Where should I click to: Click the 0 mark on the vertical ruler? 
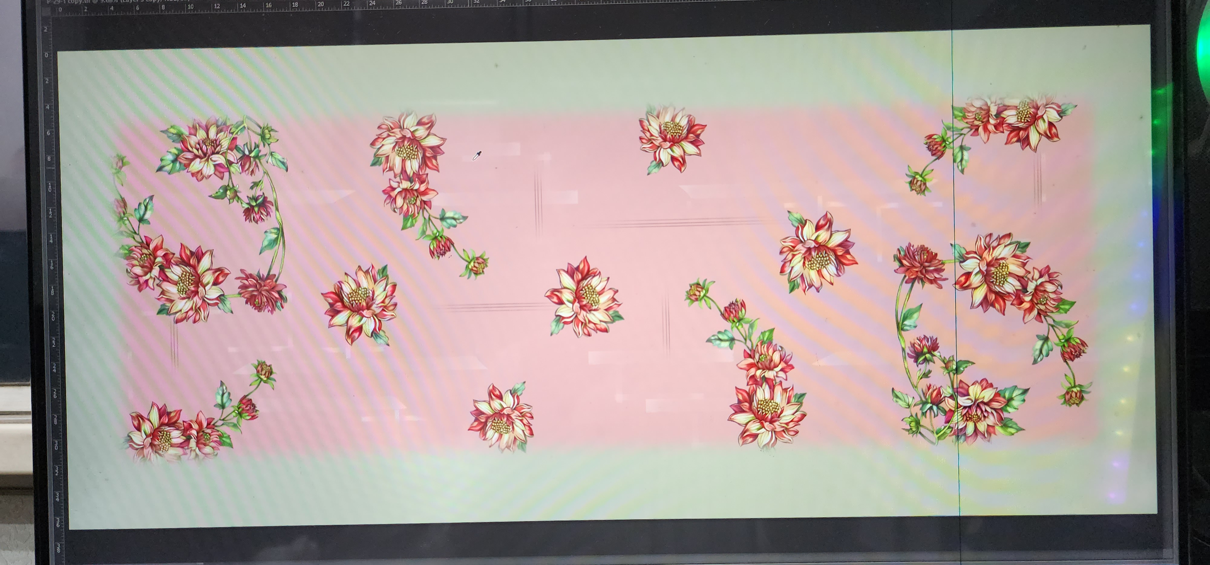[x=47, y=55]
